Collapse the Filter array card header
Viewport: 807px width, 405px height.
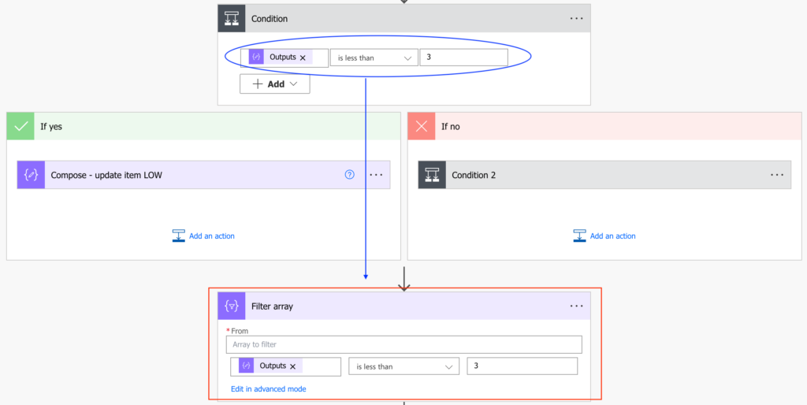(404, 307)
